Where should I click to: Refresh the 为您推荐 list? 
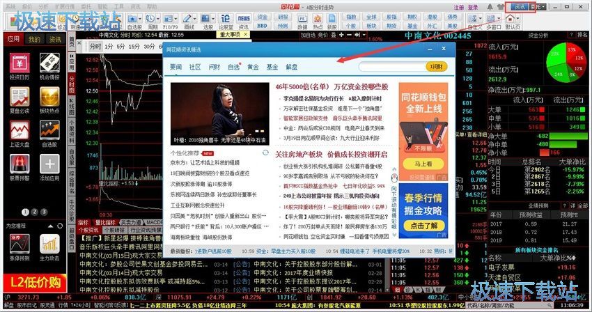(x=60, y=226)
